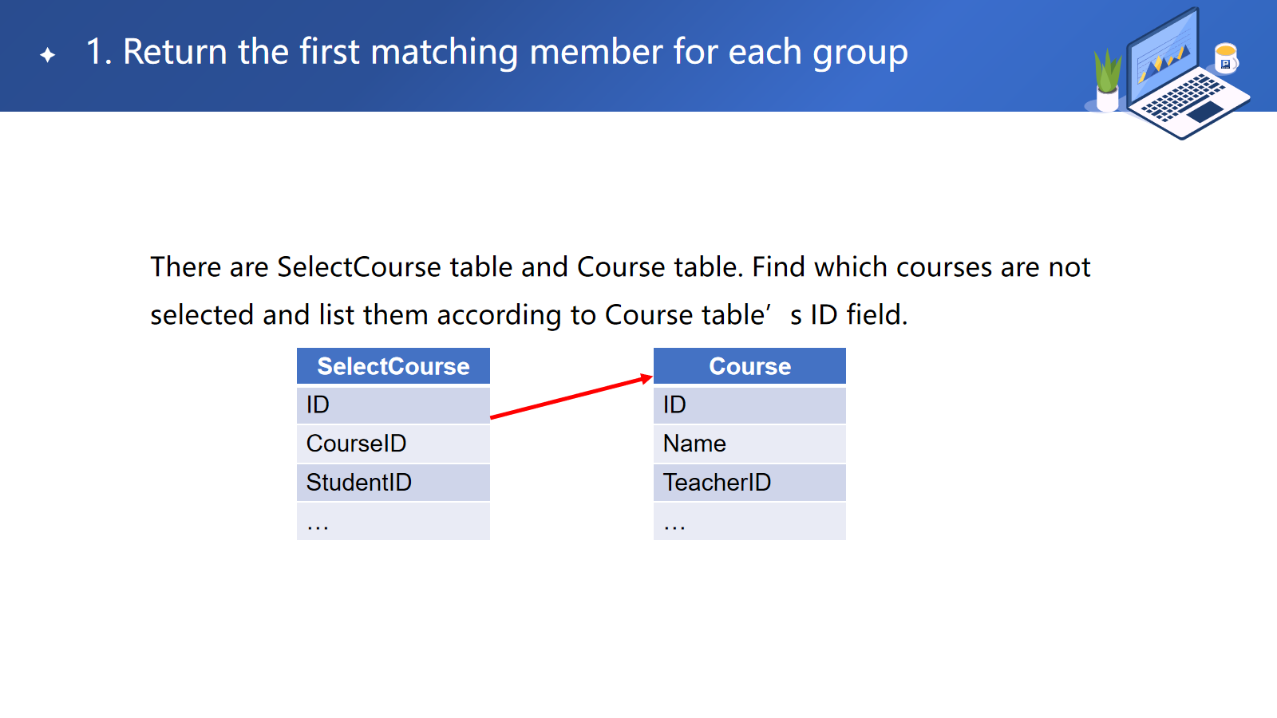This screenshot has height=718, width=1277.
Task: Click the ellipsis row in Course table
Action: coord(749,522)
